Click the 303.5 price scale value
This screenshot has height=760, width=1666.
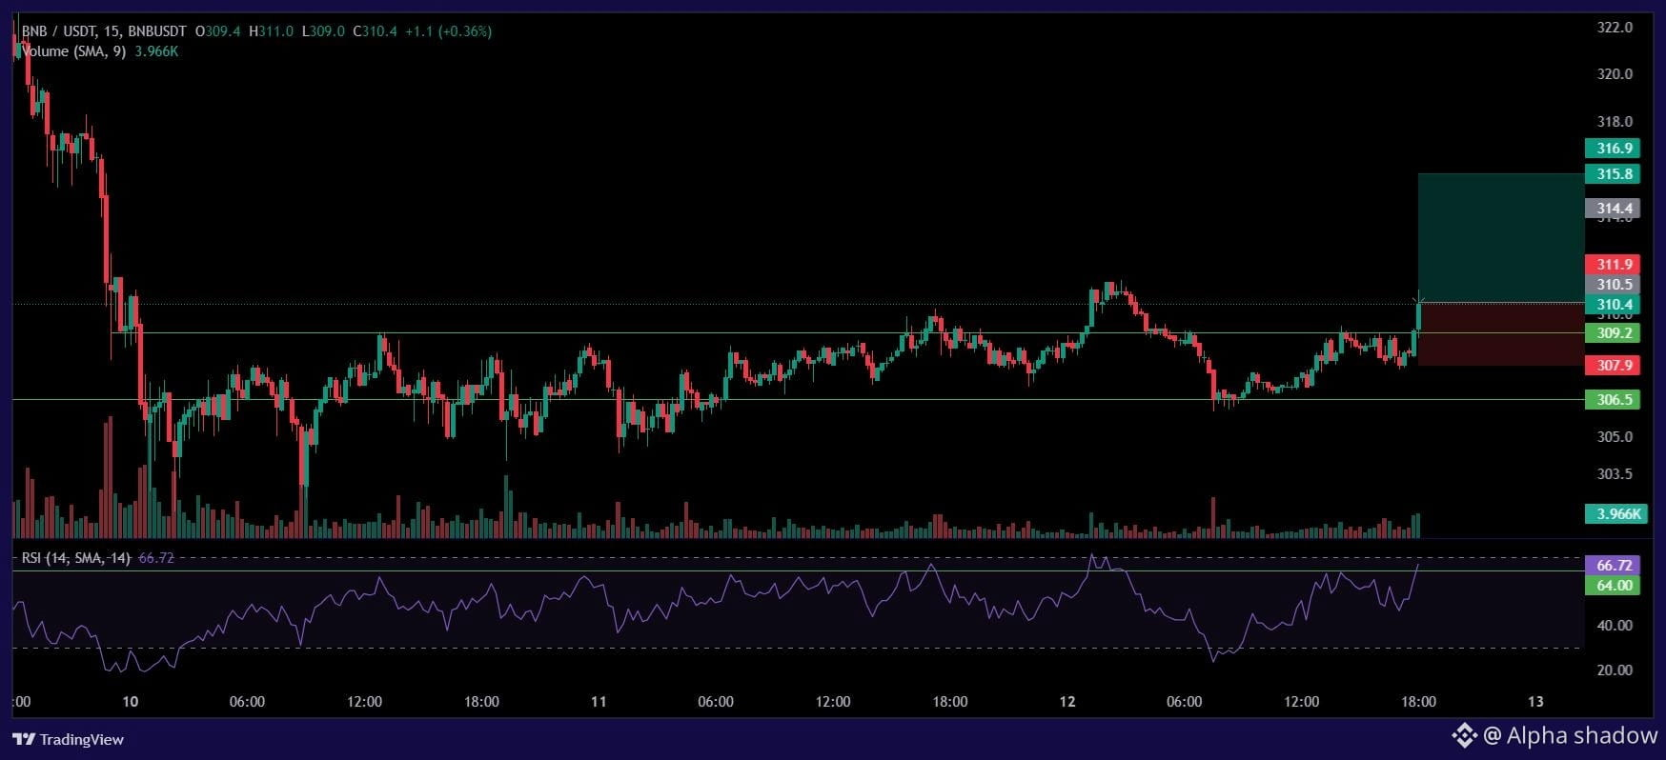pos(1615,474)
